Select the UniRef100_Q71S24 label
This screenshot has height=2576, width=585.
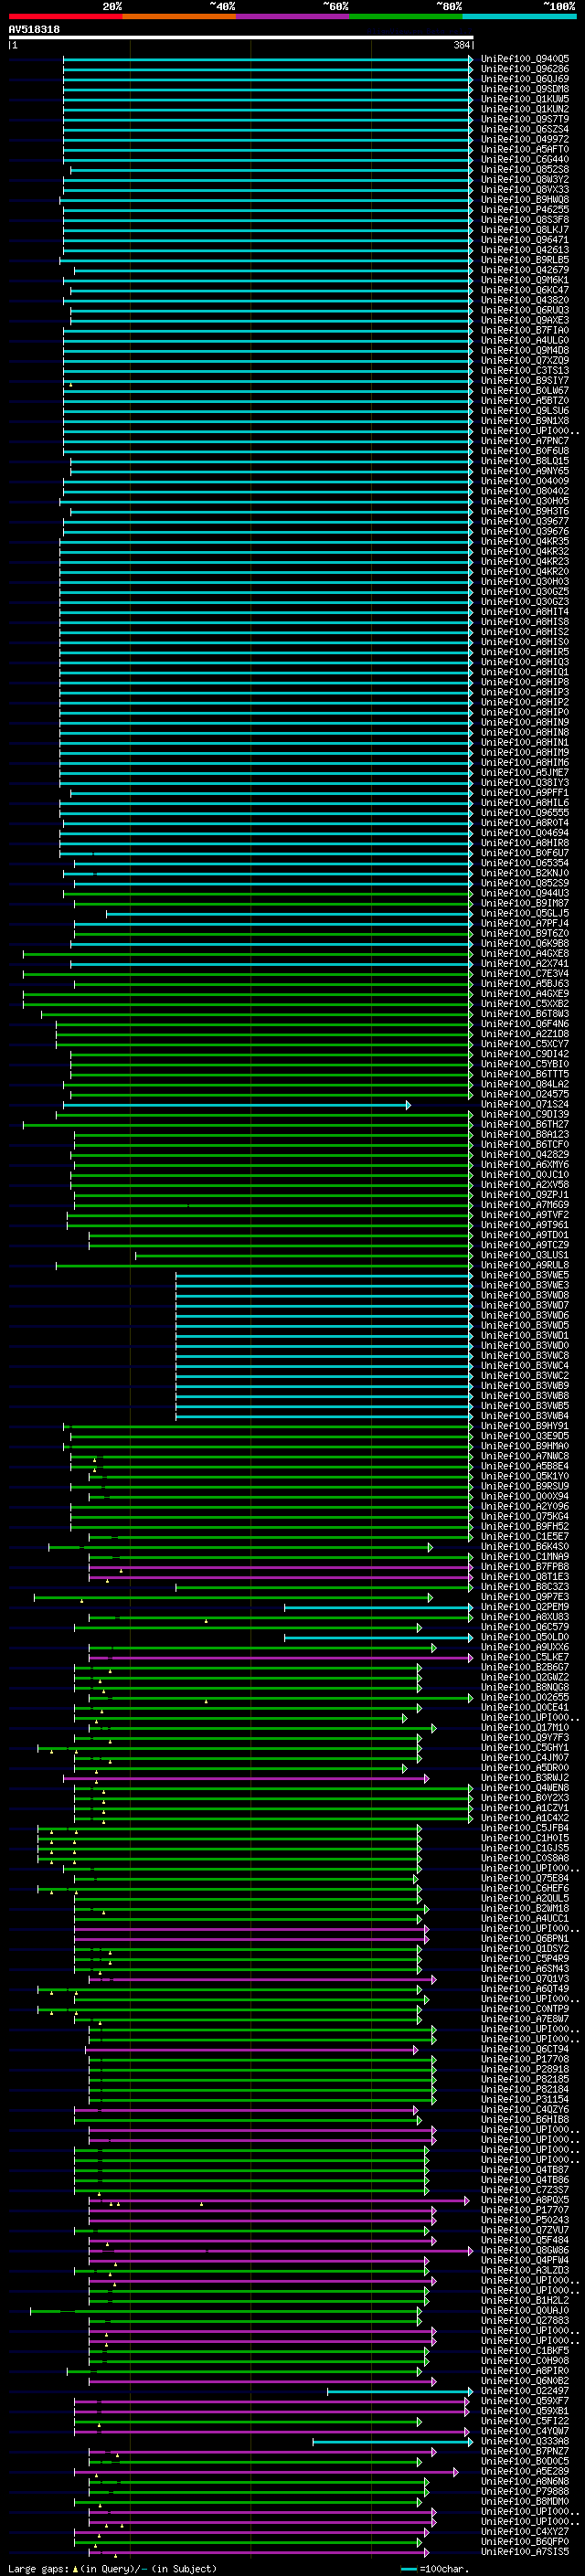point(525,1104)
